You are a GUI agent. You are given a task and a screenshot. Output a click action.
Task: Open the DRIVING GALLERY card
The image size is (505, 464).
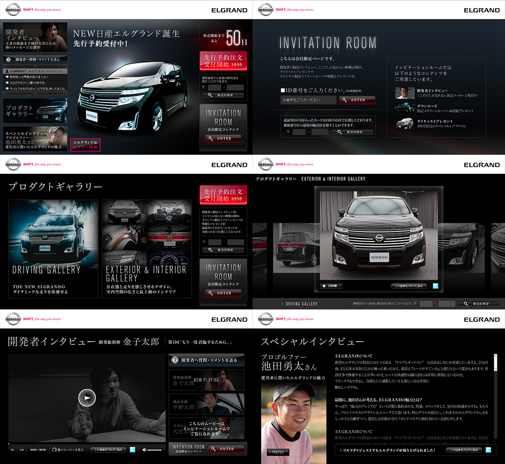[x=54, y=249]
